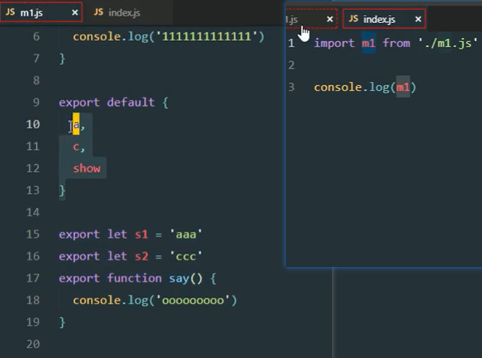
Task: Click the highlighted 'a' on line 10
Action: click(76, 124)
